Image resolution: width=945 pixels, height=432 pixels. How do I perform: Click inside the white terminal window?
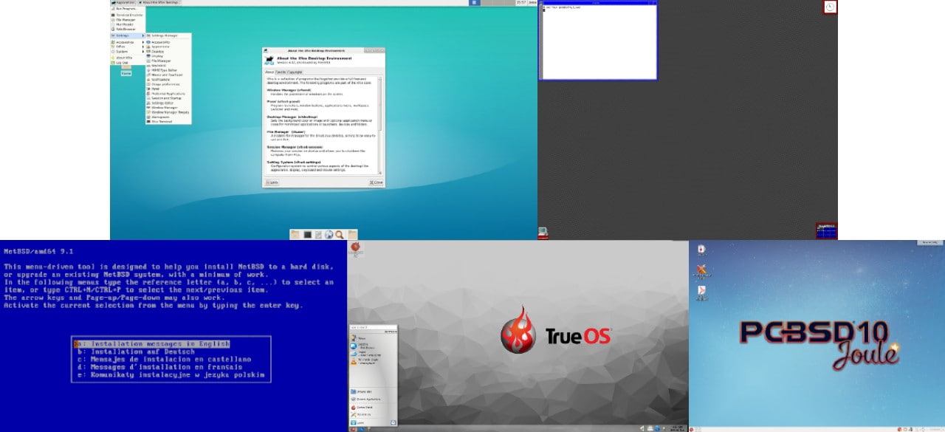(x=599, y=43)
